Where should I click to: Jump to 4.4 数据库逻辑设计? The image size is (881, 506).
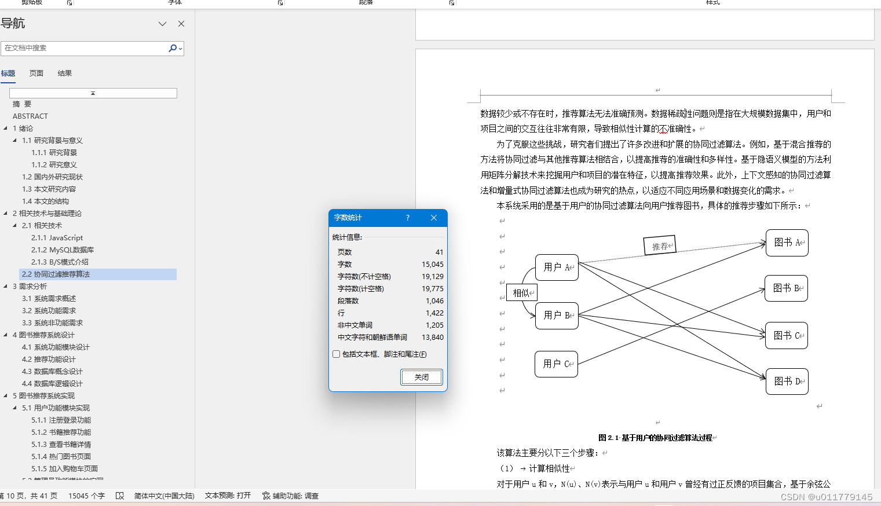tap(52, 384)
